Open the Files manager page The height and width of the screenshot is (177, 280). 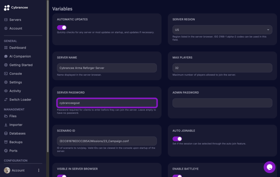[x=13, y=116]
